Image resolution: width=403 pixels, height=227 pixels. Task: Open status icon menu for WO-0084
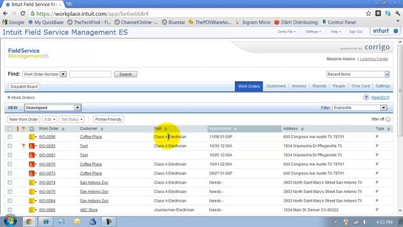point(32,201)
